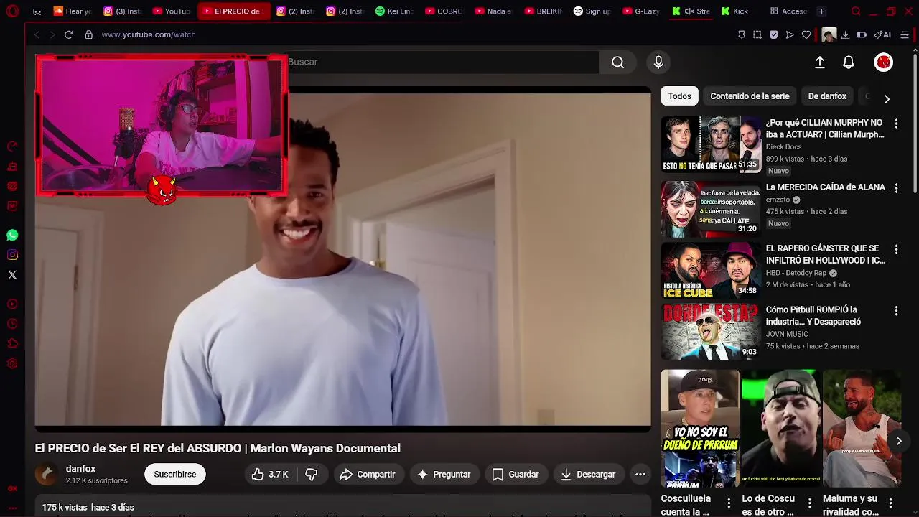Click the pin icon in address bar
This screenshot has width=919, height=517.
click(x=742, y=34)
